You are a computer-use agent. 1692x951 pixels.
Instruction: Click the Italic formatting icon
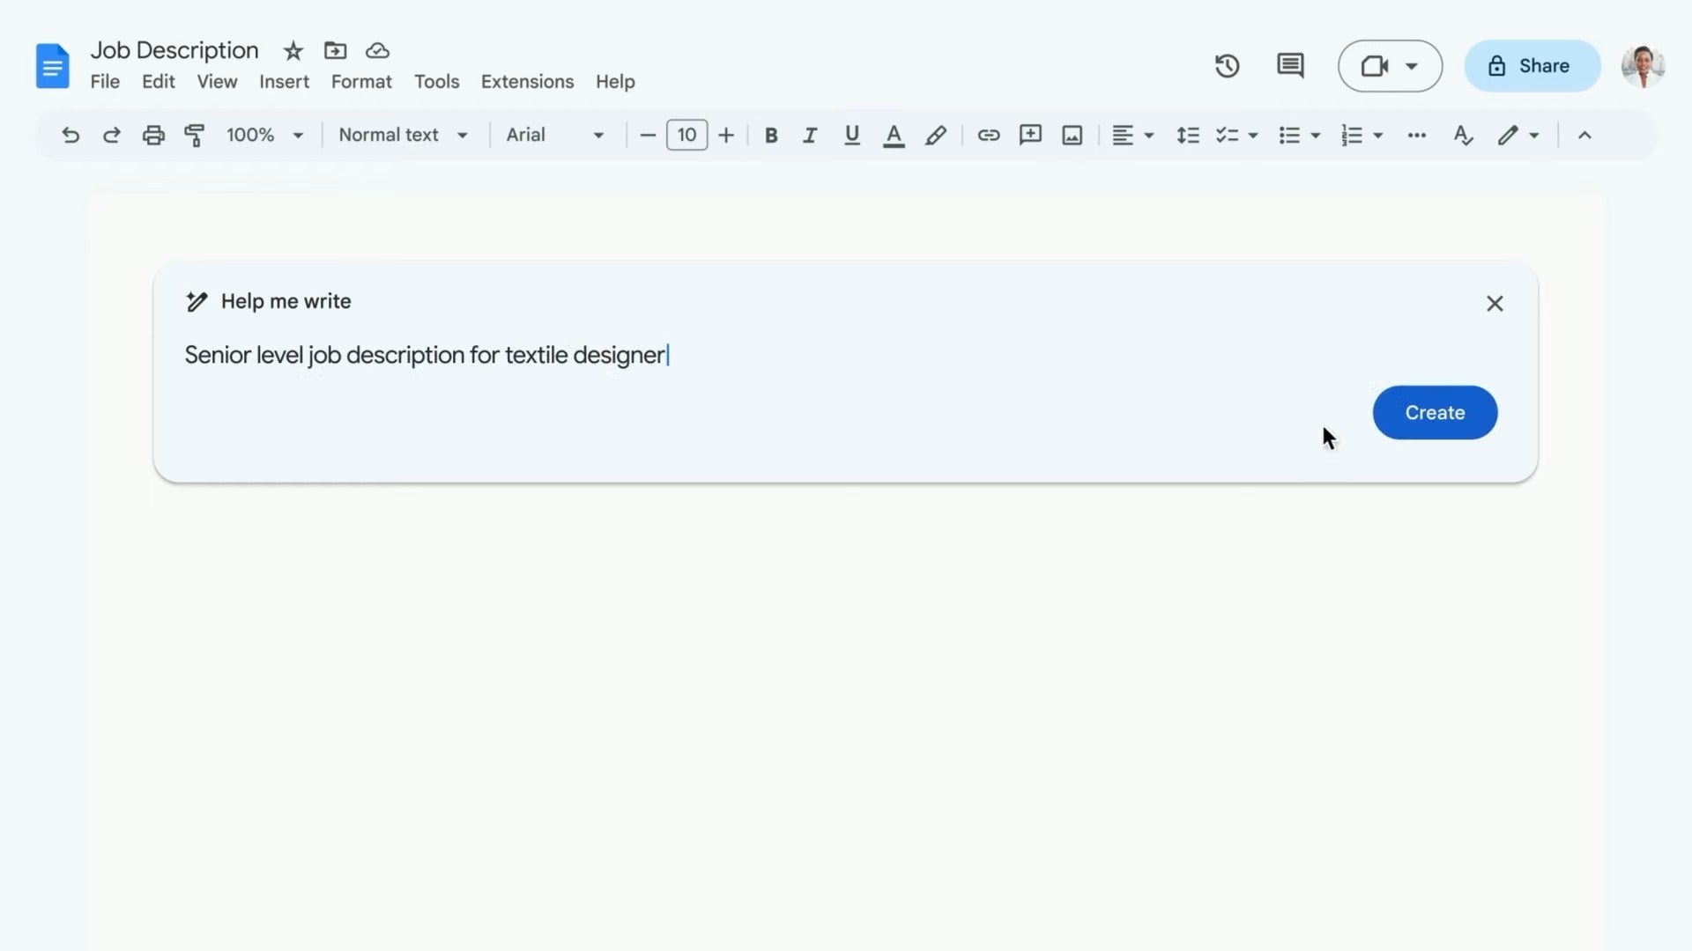pos(810,134)
